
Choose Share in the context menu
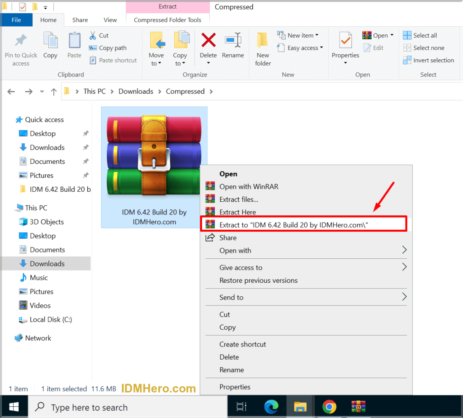coord(306,238)
